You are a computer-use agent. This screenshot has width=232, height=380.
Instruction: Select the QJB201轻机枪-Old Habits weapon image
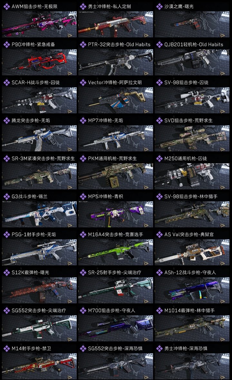192,62
